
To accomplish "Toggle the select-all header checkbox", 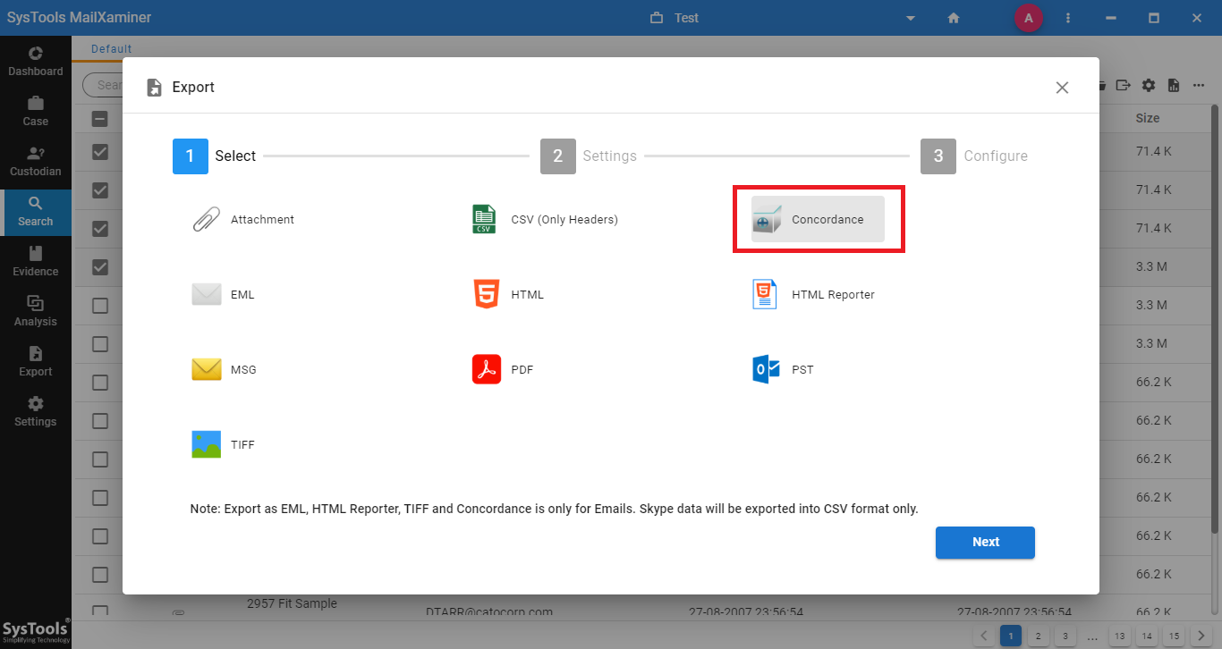I will point(100,118).
